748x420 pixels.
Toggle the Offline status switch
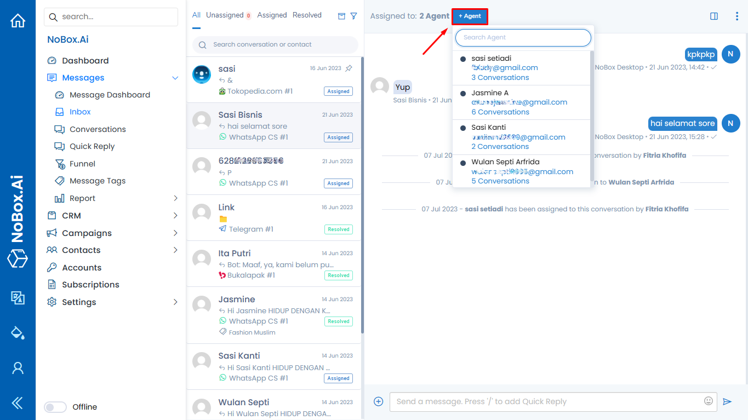point(55,407)
